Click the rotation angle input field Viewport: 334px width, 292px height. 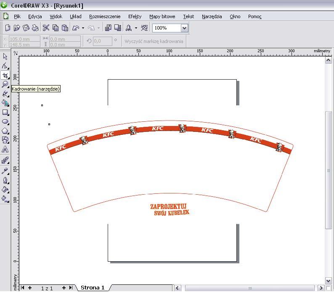(x=102, y=41)
